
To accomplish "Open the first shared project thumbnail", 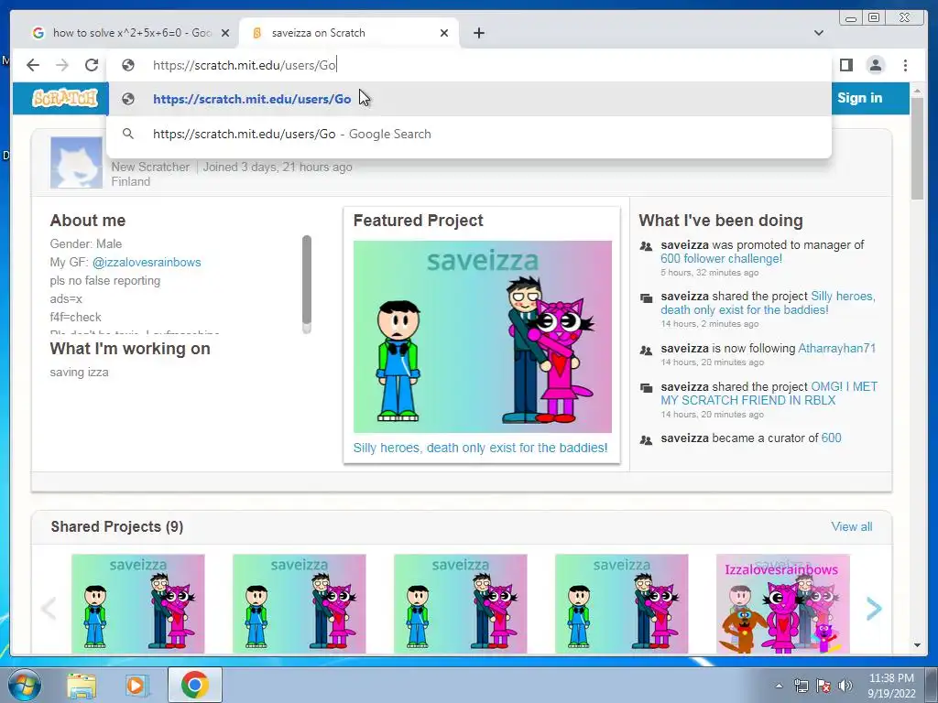I will pos(137,604).
